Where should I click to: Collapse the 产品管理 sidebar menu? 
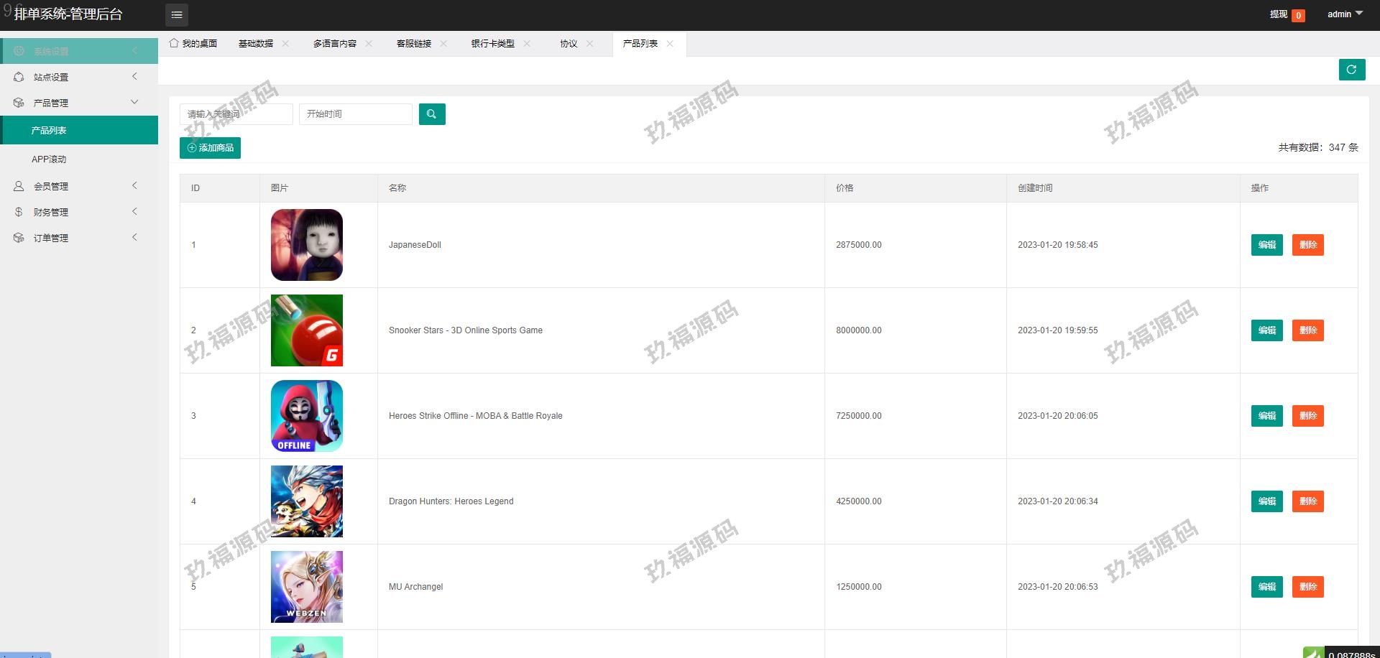pos(79,103)
